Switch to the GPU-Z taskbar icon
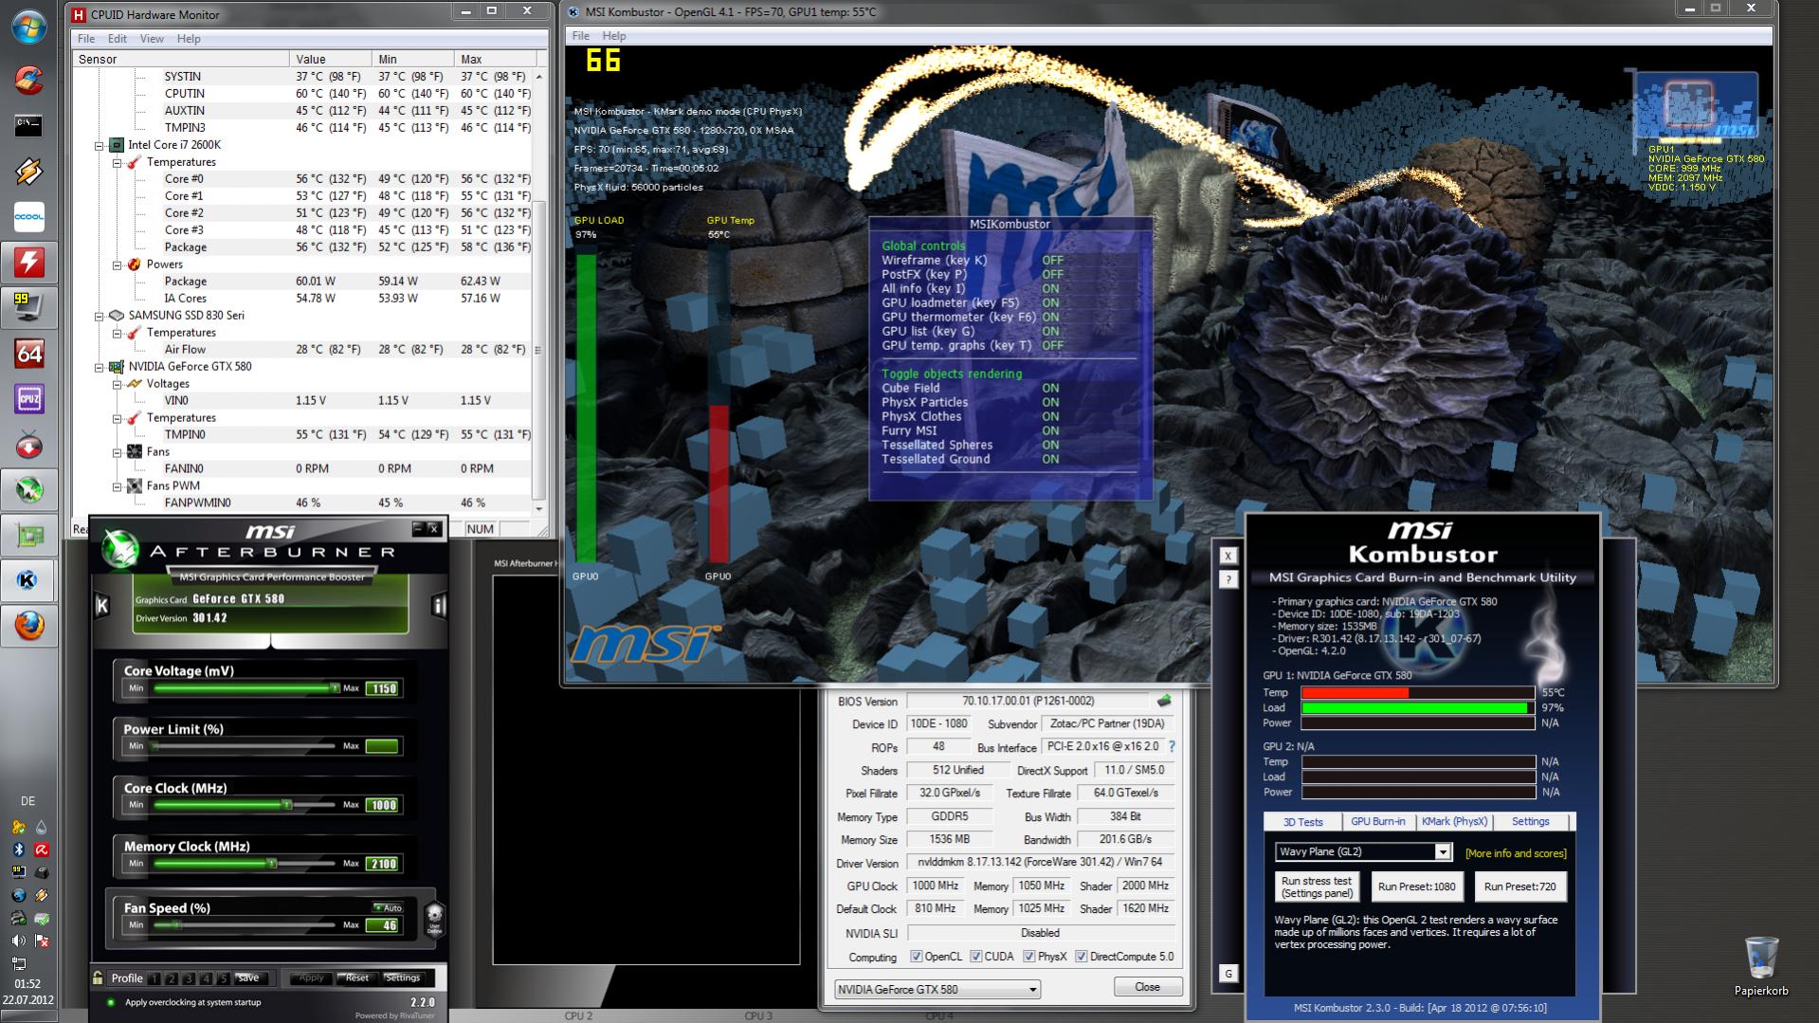The width and height of the screenshot is (1819, 1023). [28, 536]
